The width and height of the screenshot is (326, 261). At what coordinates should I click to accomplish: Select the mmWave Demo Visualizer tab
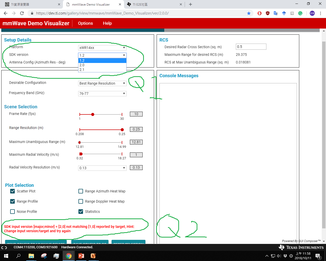pyautogui.click(x=93, y=4)
